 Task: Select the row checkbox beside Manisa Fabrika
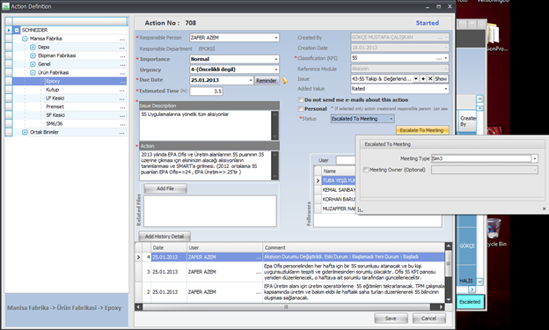(9, 39)
